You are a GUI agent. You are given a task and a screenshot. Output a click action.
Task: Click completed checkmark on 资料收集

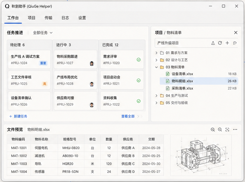(x=139, y=101)
